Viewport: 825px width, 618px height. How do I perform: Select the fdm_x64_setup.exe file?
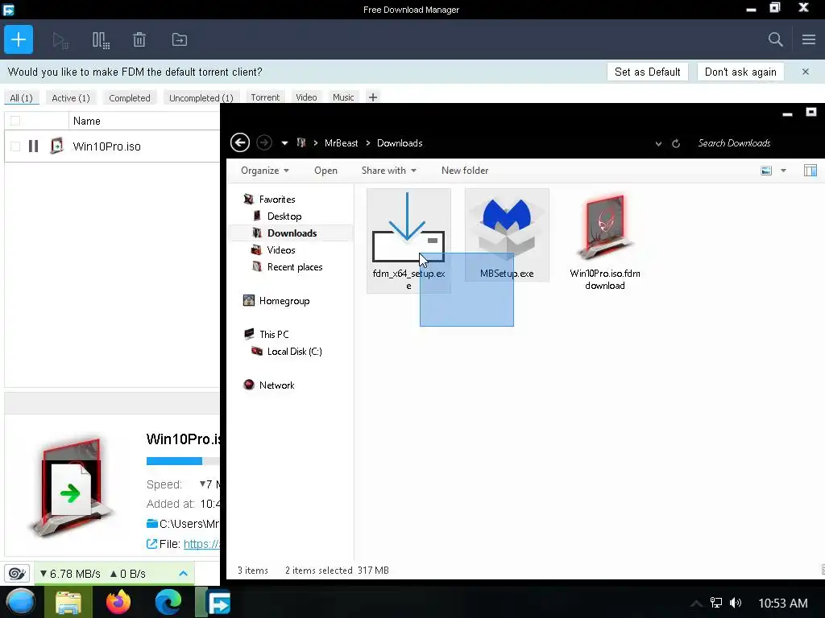[x=408, y=241]
